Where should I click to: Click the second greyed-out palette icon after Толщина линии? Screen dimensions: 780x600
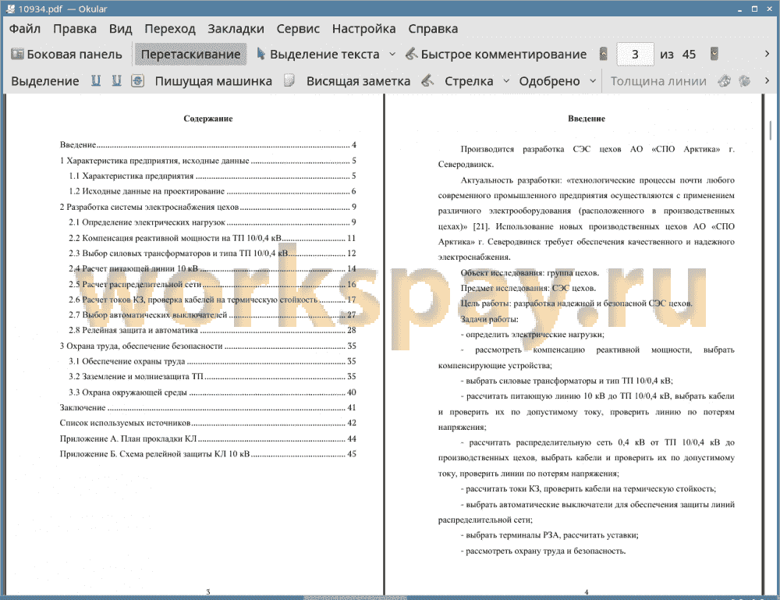tap(745, 80)
